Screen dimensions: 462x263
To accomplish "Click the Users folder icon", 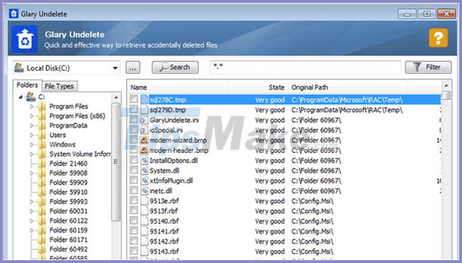I will click(x=42, y=135).
